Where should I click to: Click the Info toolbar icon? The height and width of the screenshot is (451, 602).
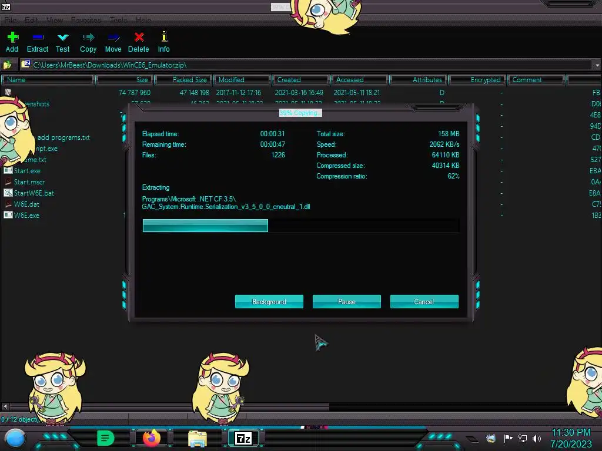[x=164, y=42]
